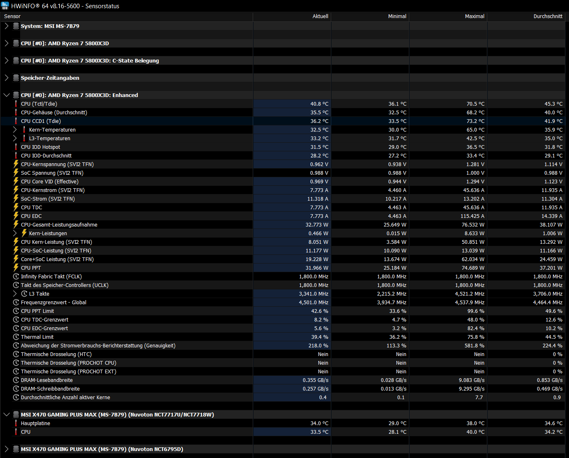Select Abweichung der Stromverbrauchs-Berichterstattung row
The height and width of the screenshot is (458, 569).
[283, 345]
